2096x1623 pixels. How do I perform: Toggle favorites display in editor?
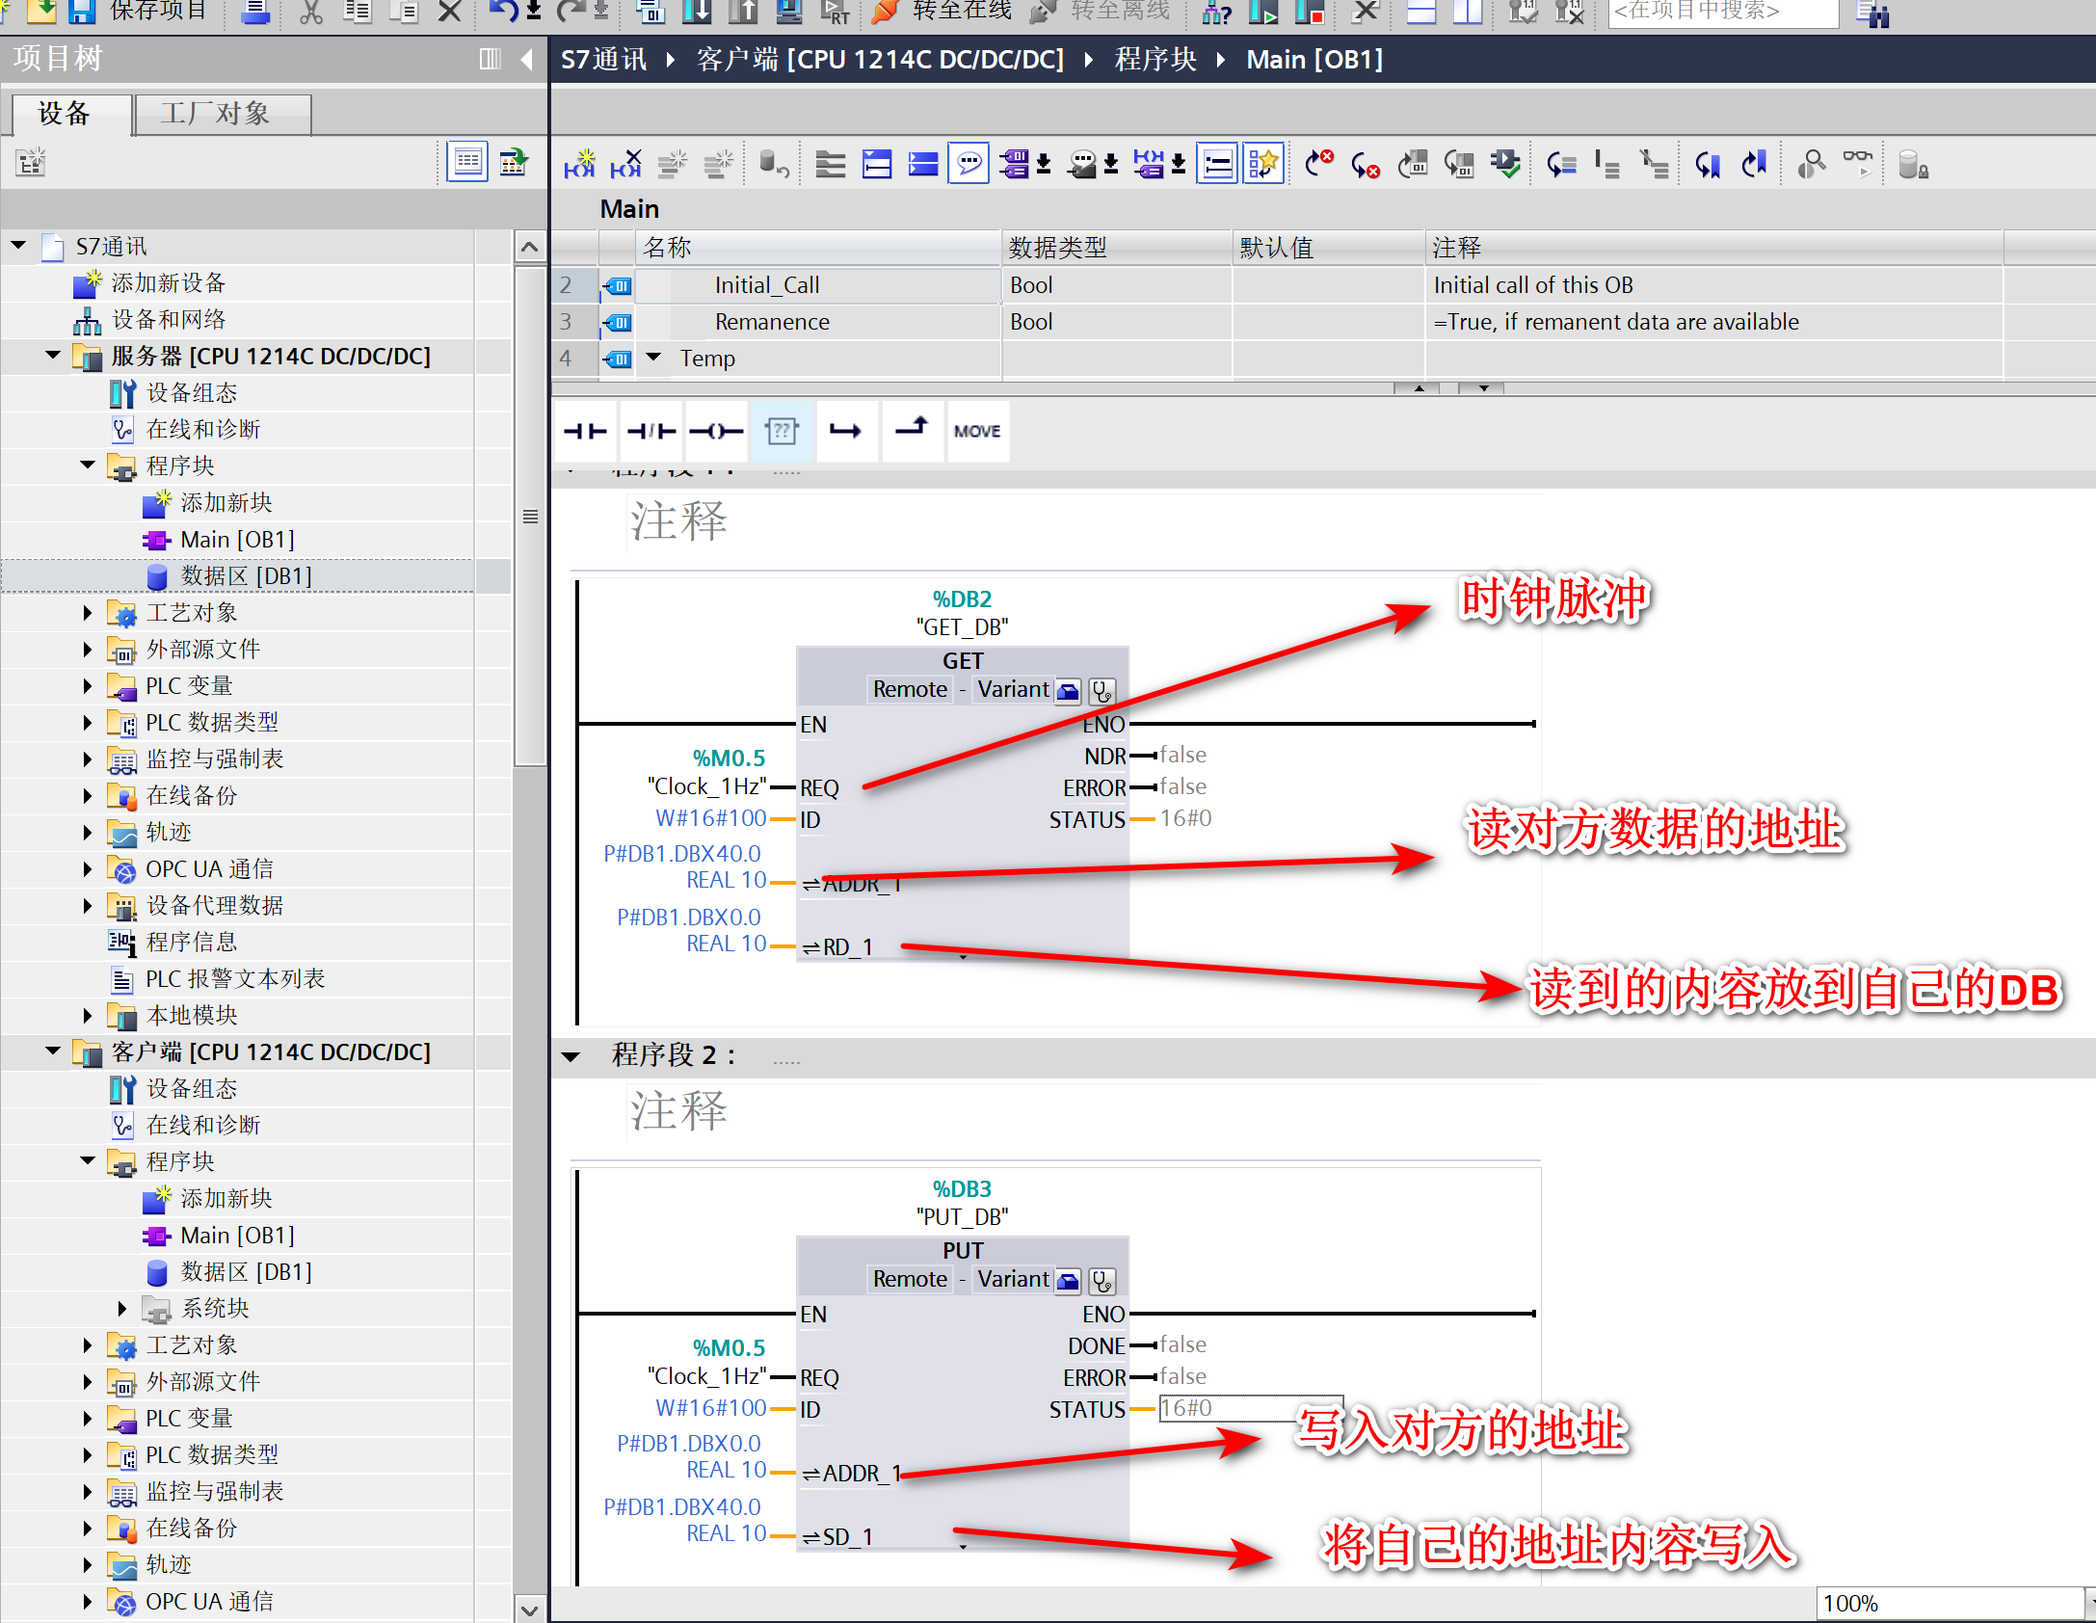1263,165
